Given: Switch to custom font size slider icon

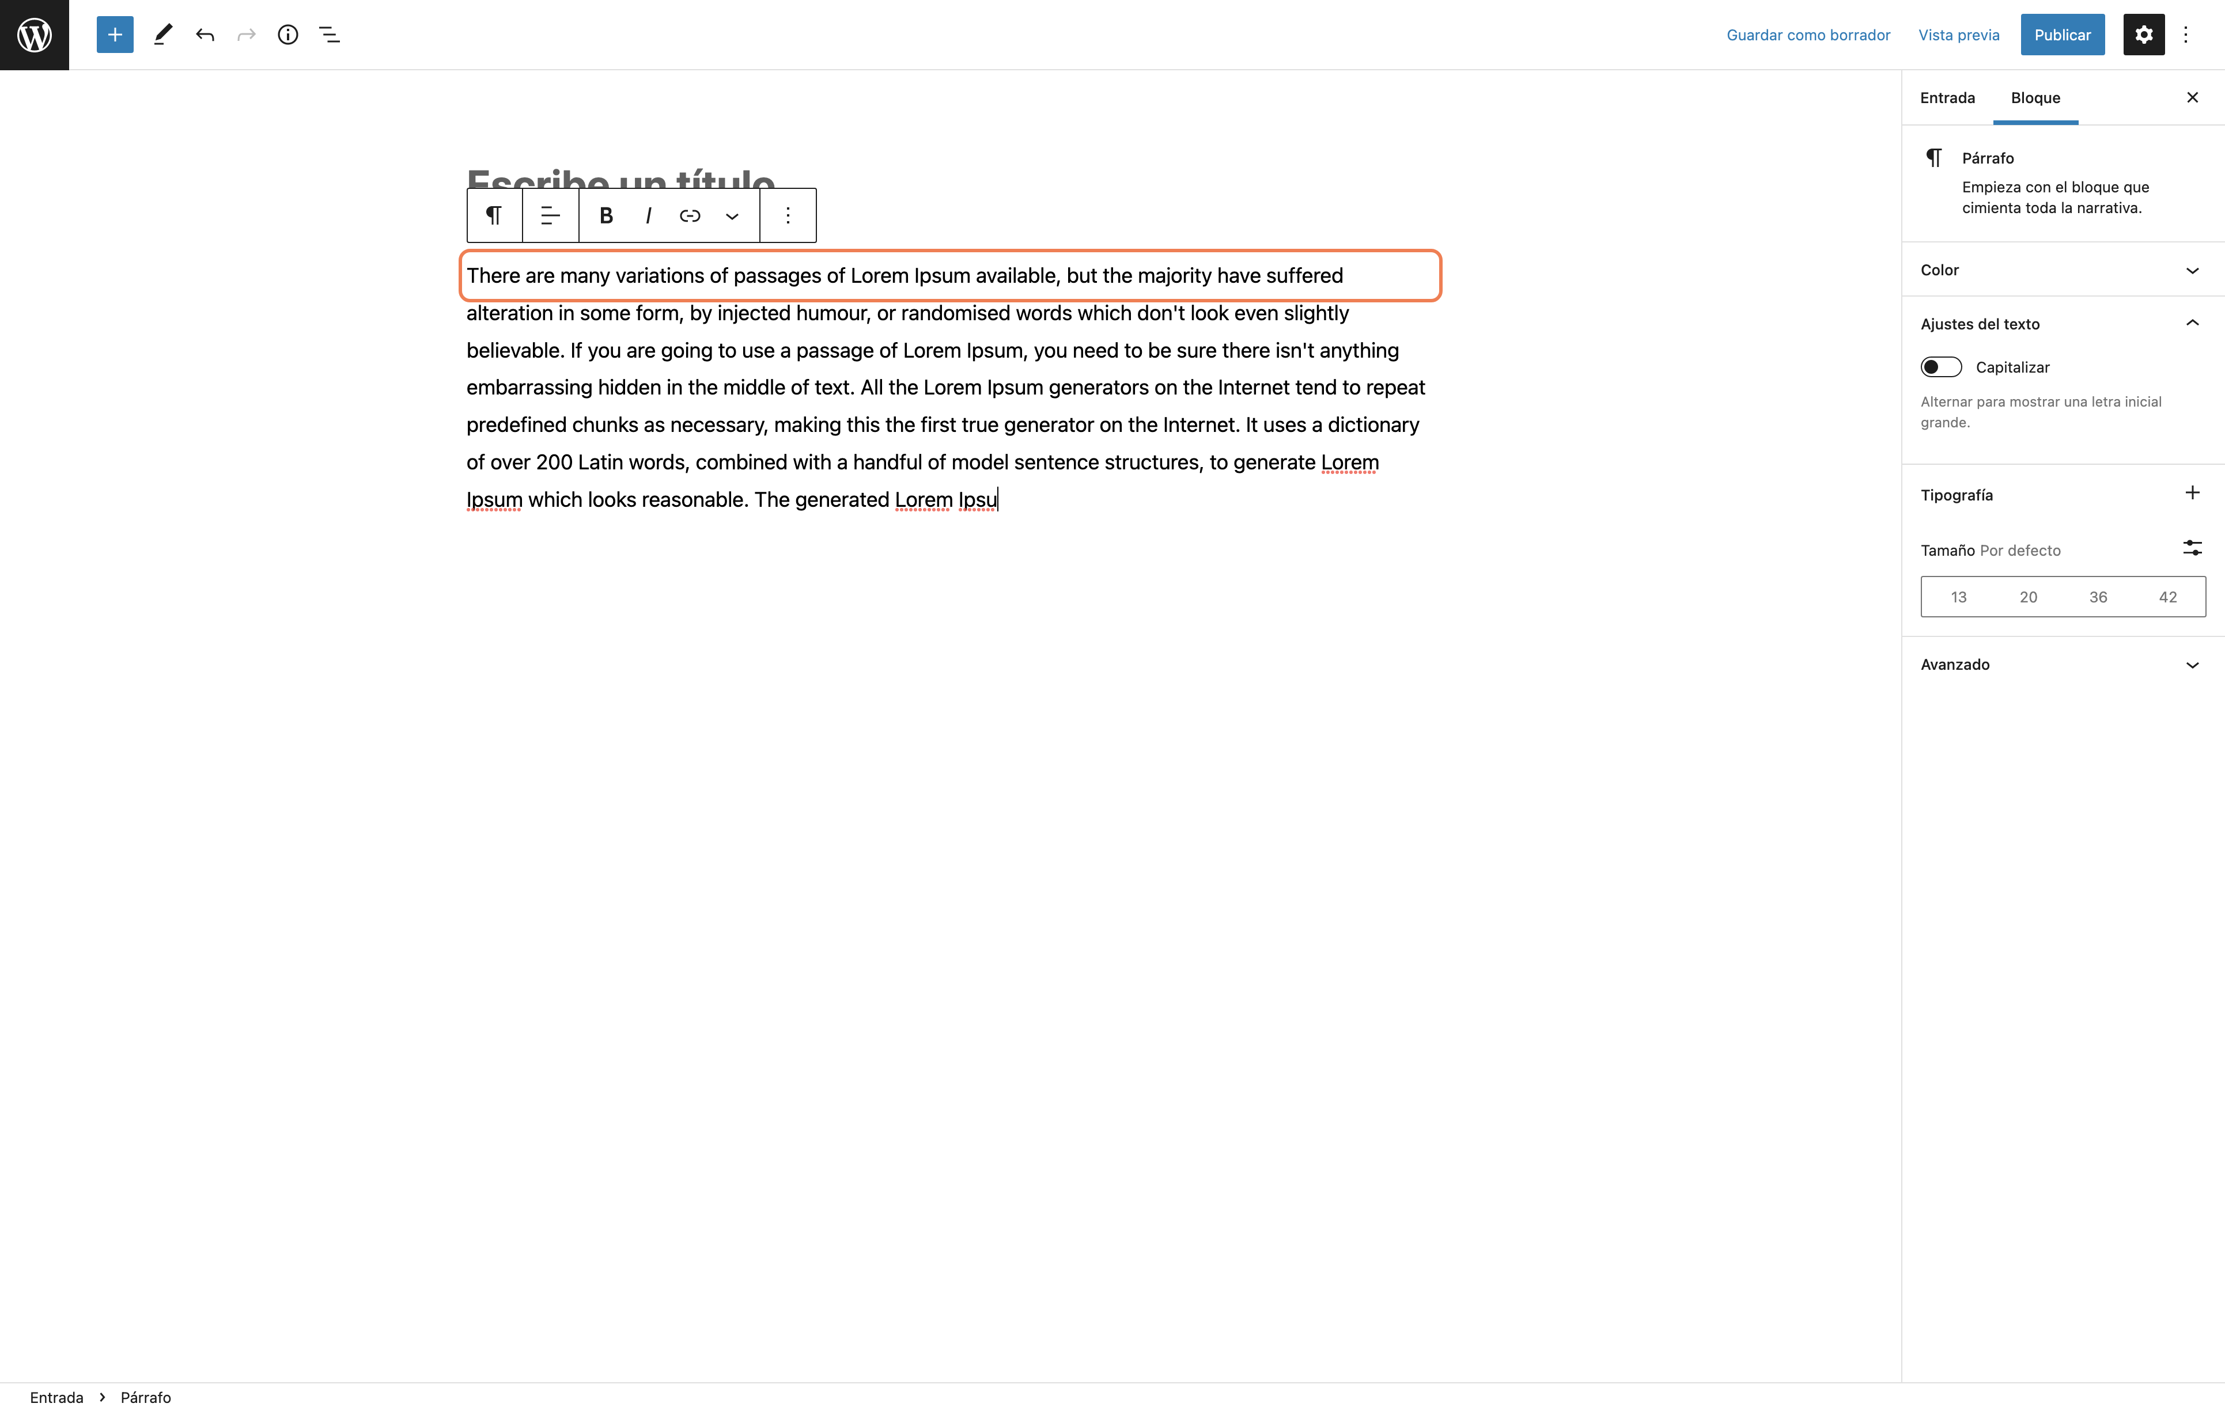Looking at the screenshot, I should (x=2193, y=548).
